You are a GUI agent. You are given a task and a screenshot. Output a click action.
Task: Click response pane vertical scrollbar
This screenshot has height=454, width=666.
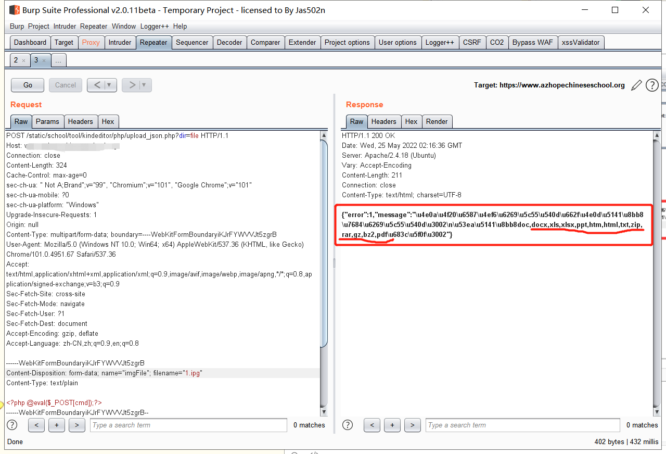tap(657, 273)
